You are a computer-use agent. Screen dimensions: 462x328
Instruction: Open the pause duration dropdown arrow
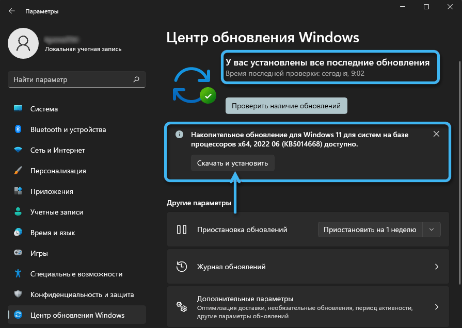pyautogui.click(x=432, y=229)
